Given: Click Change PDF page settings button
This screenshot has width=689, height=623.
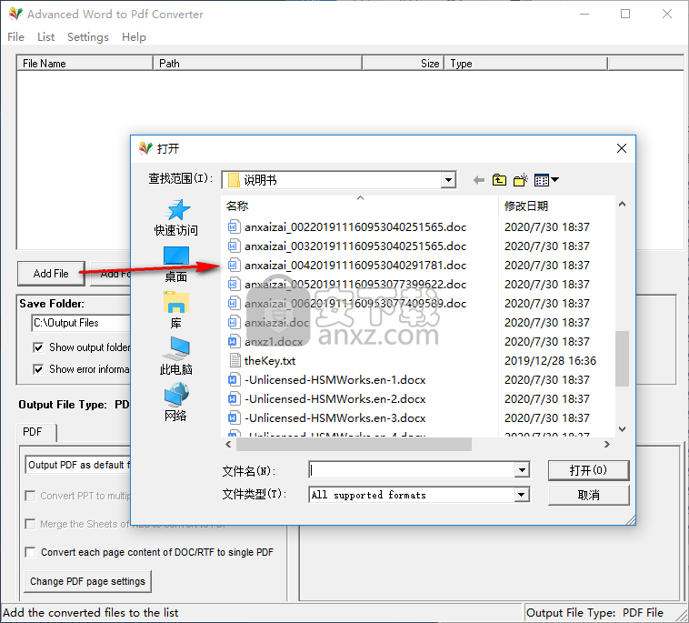Looking at the screenshot, I should (x=87, y=581).
